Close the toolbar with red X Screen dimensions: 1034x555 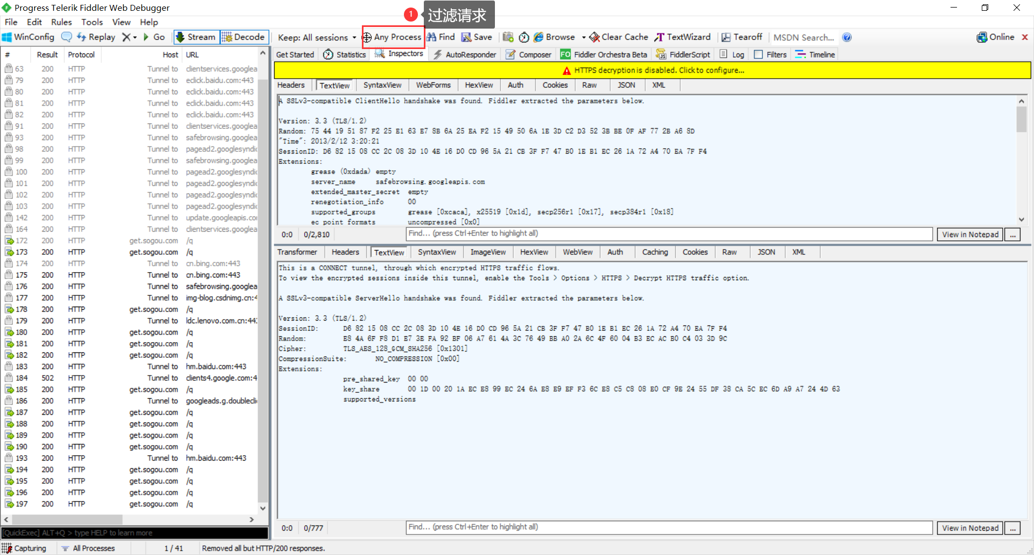pyautogui.click(x=1025, y=37)
